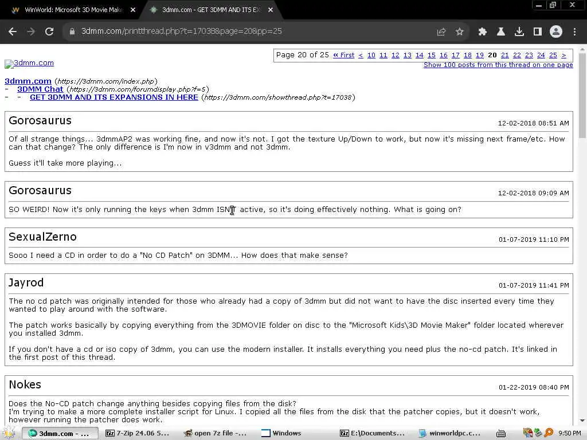Click the 01-07-2019 11:41 PM timestamp

pos(534,285)
